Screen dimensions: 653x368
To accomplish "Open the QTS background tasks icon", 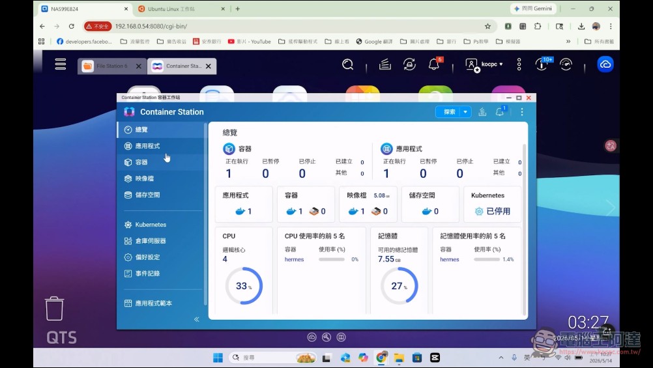I will pos(385,64).
